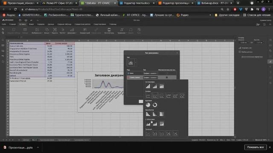The width and height of the screenshot is (273, 153).
Task: Toggle secondary axis checkbox for Цена series
Action: coord(167,73)
